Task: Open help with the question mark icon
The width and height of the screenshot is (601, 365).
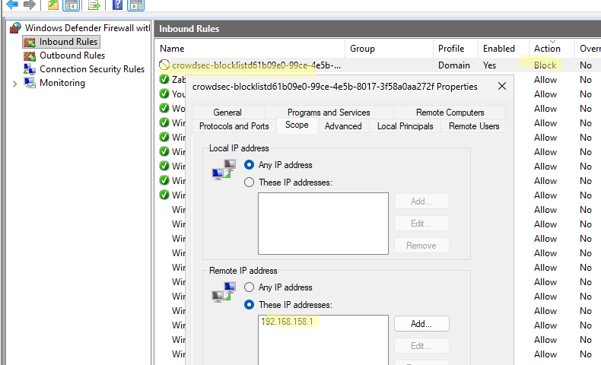Action: click(x=117, y=5)
